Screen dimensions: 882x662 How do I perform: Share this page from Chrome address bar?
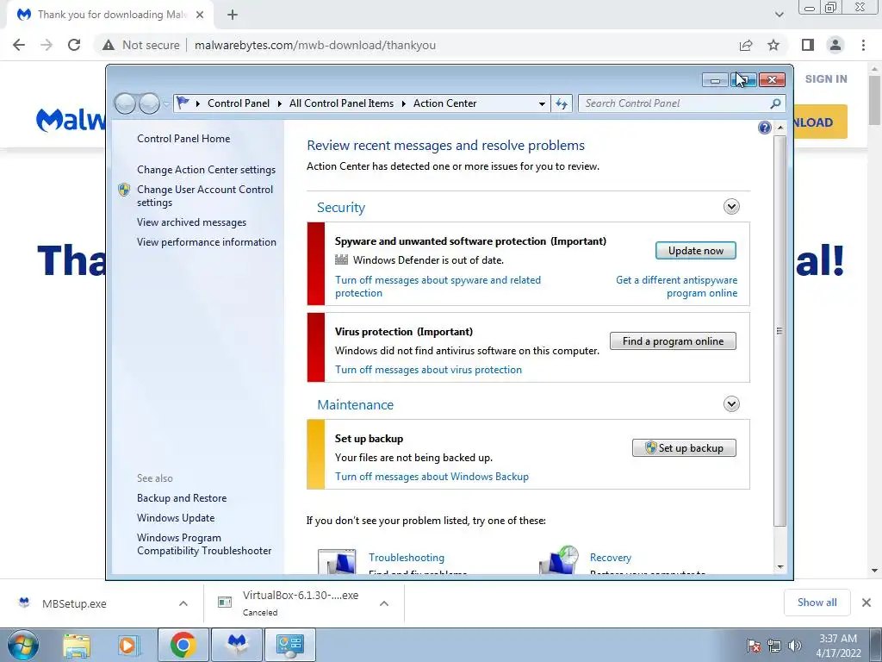pyautogui.click(x=746, y=45)
